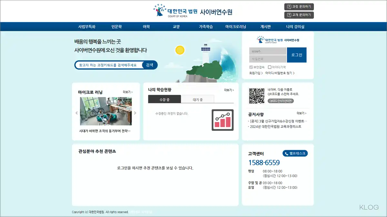This screenshot has height=217, width=387.
Task: Advance carousel with the right arrow
Action: tap(136, 113)
